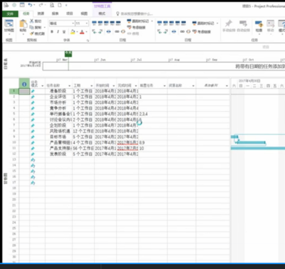
Task: Click the Format Painter brush icon
Action: click(32, 33)
